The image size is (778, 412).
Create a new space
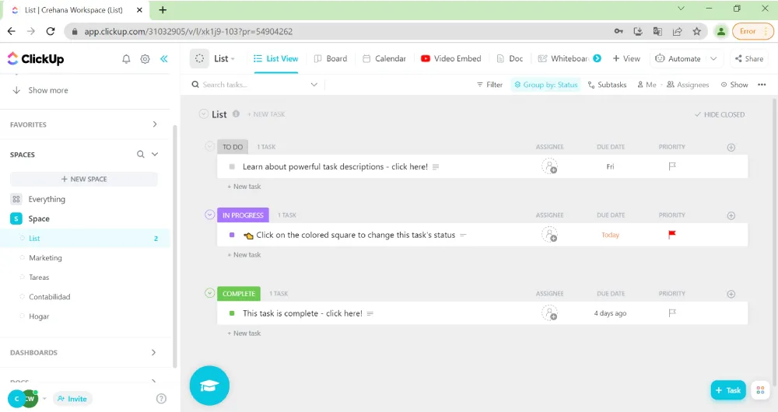tap(84, 179)
